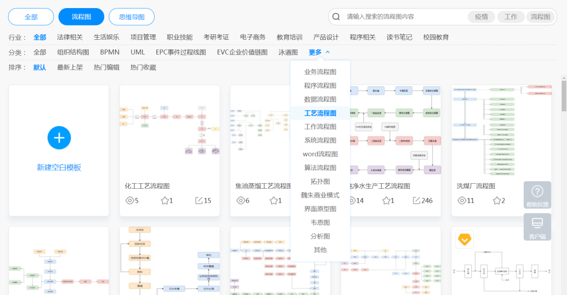Click the 疫情 search tag
Screen dimensions: 567x295
481,16
